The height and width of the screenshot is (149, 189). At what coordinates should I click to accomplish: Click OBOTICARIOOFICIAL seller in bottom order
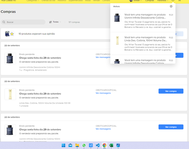(106, 126)
